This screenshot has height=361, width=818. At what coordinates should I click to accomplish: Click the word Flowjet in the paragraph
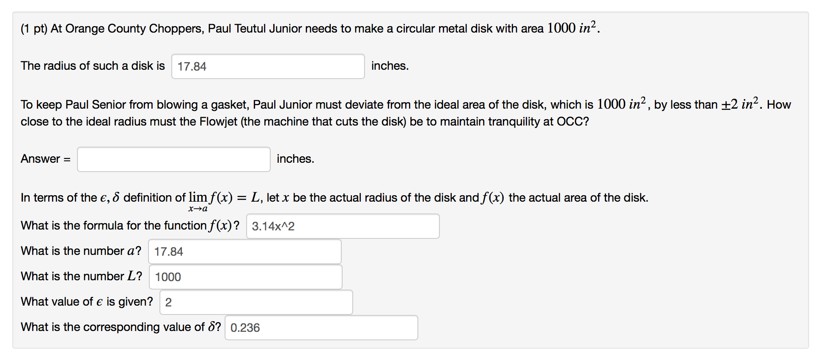pos(218,122)
